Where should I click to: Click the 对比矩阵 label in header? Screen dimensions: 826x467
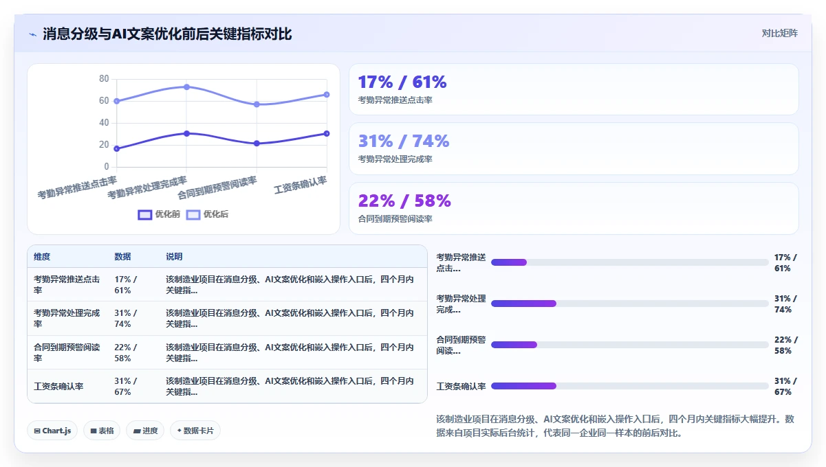point(779,34)
